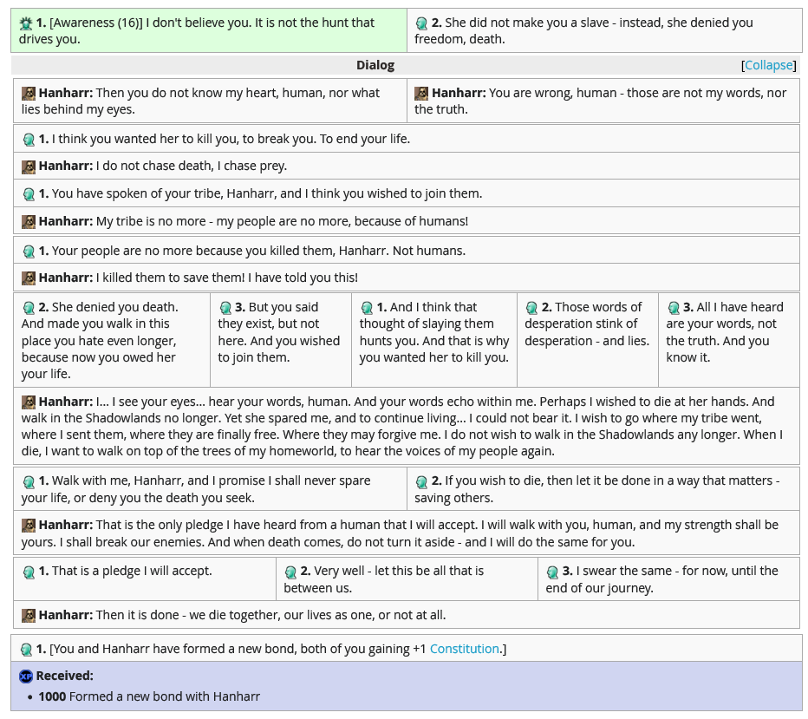Click text 'Then you do not know my heart, human'

(211, 92)
